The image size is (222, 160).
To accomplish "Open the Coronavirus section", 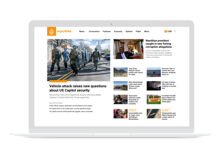I will tap(94, 31).
